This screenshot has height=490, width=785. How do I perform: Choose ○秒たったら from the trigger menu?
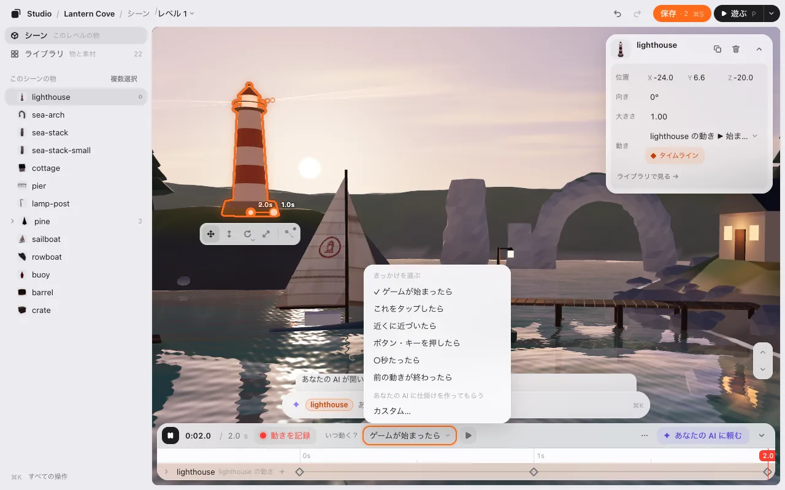point(437,360)
